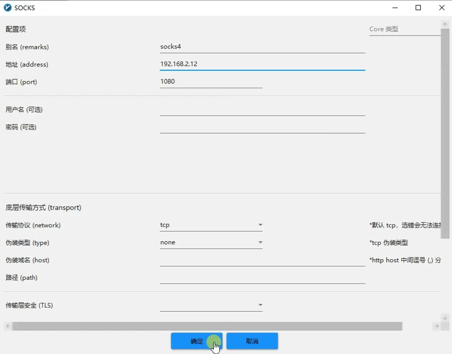
Task: Click the 路径 (path) input field
Action: 262,278
